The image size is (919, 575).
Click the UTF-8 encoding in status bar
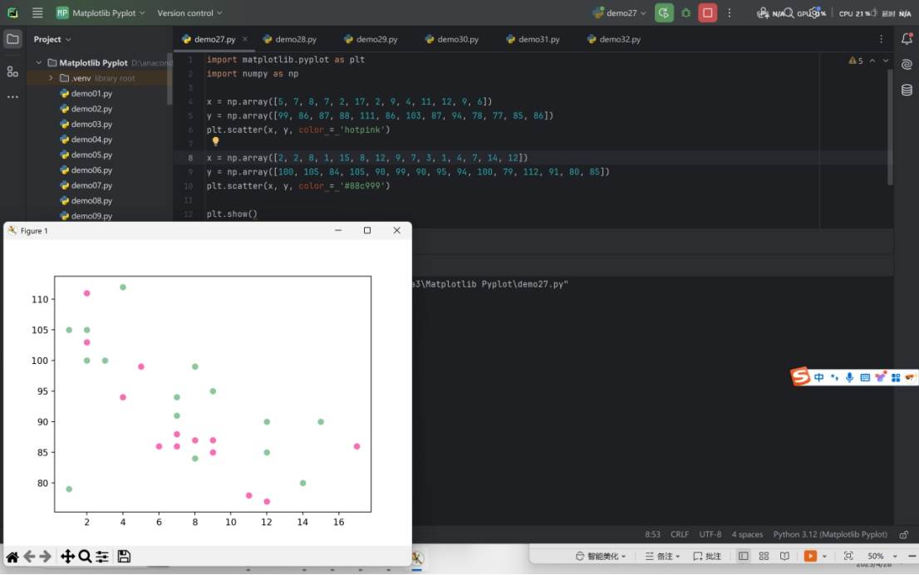tap(710, 534)
